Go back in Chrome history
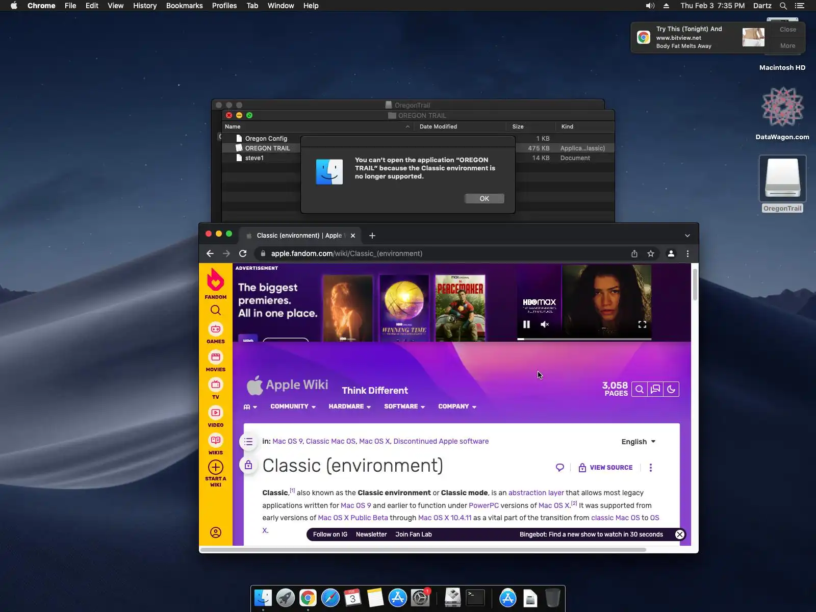Image resolution: width=816 pixels, height=612 pixels. [210, 253]
